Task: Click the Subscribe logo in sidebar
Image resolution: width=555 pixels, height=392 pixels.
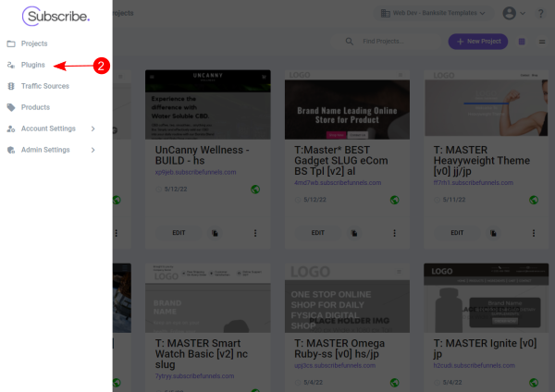Action: (x=56, y=16)
